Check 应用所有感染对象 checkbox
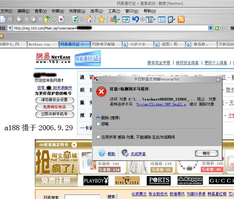Screen dimensions: 234x199 coord(98,137)
